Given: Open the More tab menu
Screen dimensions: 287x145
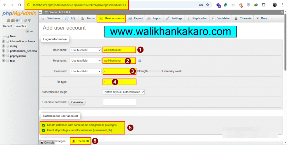Looking at the screenshot, I should [x=262, y=18].
